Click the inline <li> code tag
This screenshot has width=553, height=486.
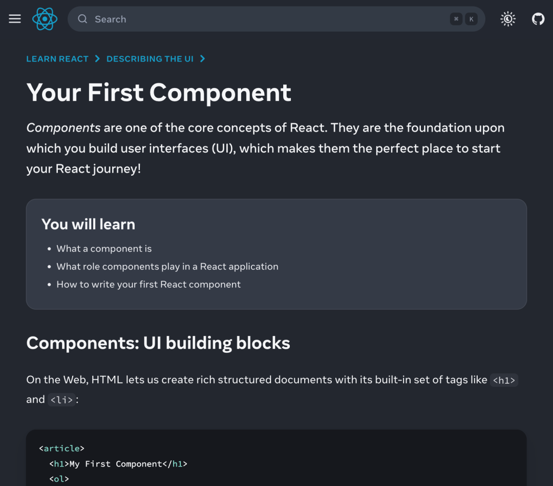pyautogui.click(x=62, y=400)
